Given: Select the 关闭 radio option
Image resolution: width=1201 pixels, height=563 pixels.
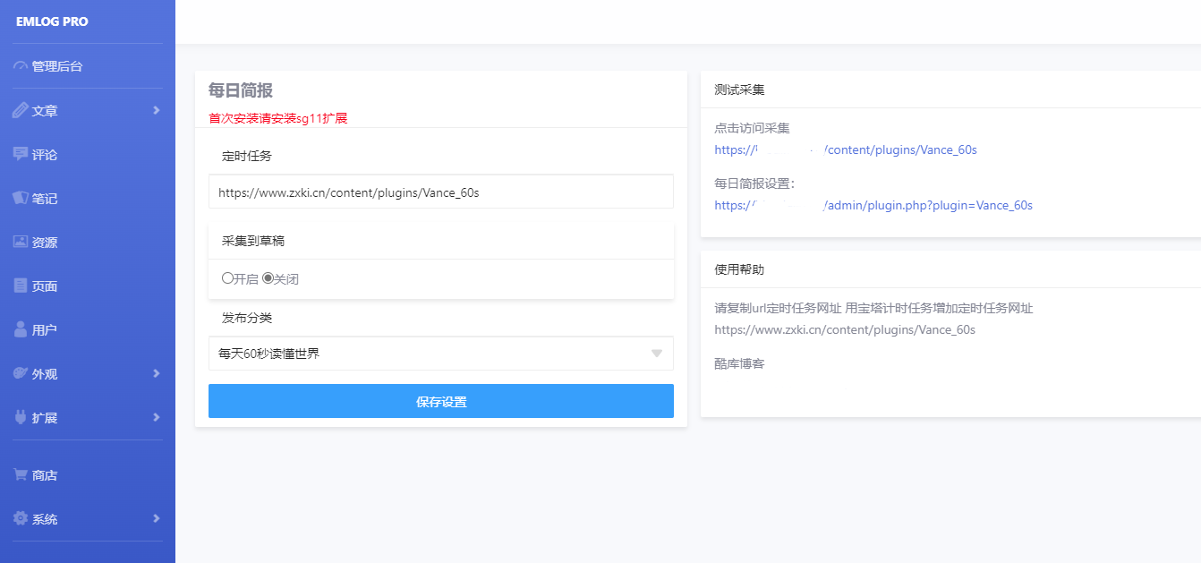Looking at the screenshot, I should (266, 277).
